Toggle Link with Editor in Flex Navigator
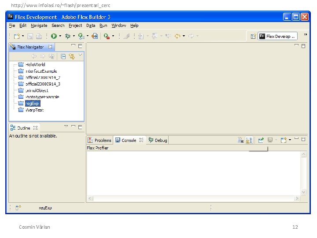 click(x=72, y=56)
